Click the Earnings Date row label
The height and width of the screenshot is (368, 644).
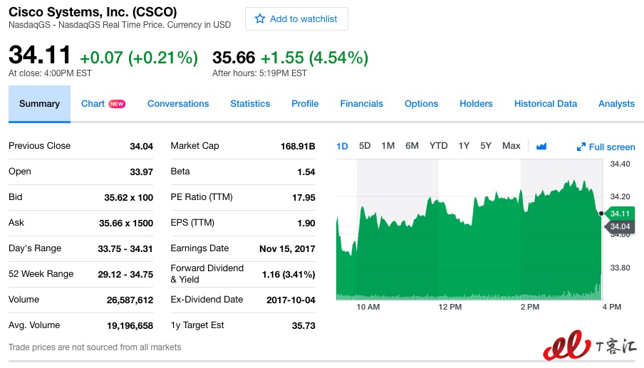[x=199, y=248]
